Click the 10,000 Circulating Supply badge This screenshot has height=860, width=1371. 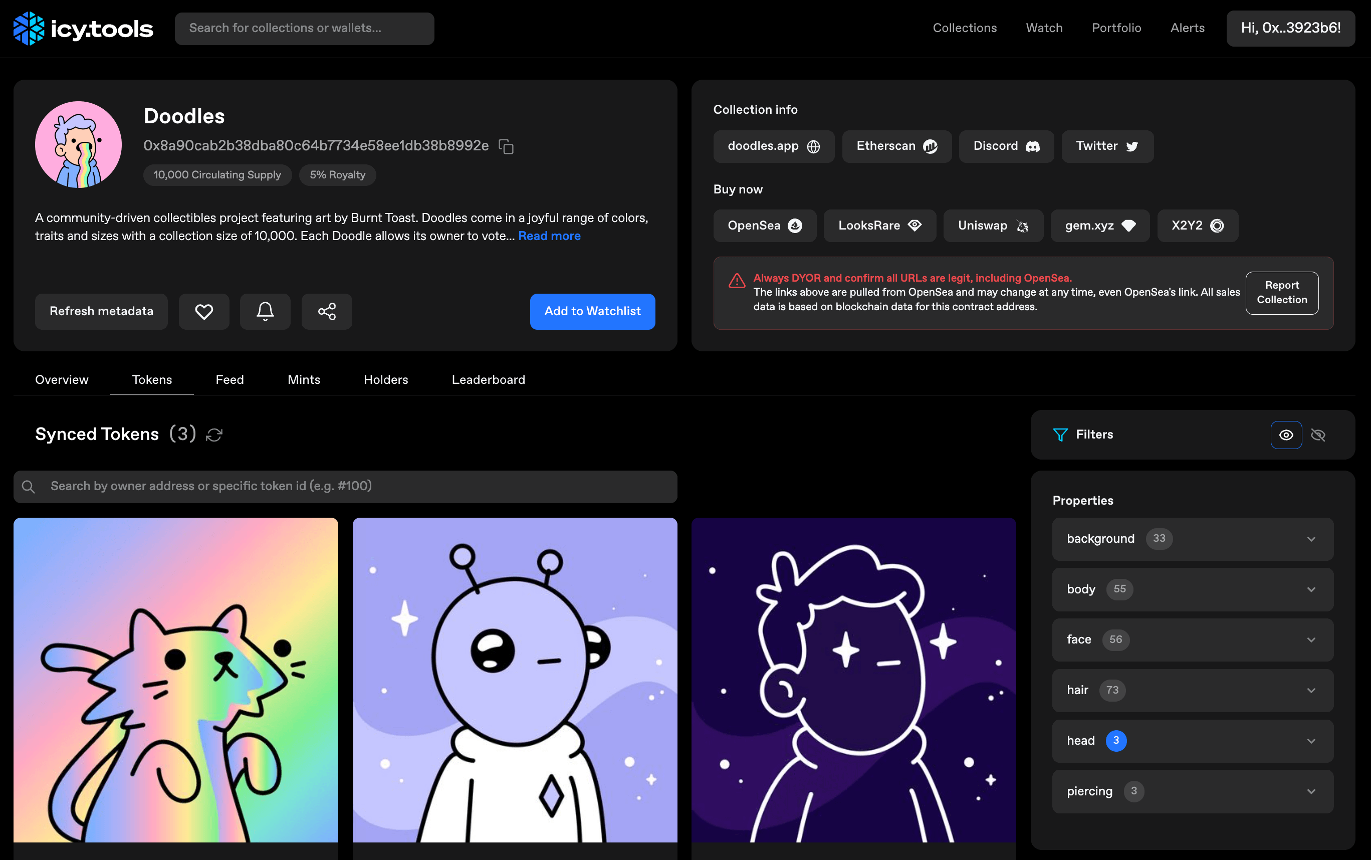[217, 174]
